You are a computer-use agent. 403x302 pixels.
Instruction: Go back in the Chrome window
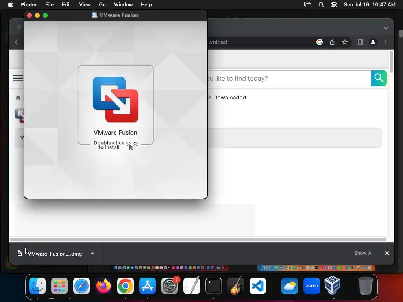click(x=17, y=42)
